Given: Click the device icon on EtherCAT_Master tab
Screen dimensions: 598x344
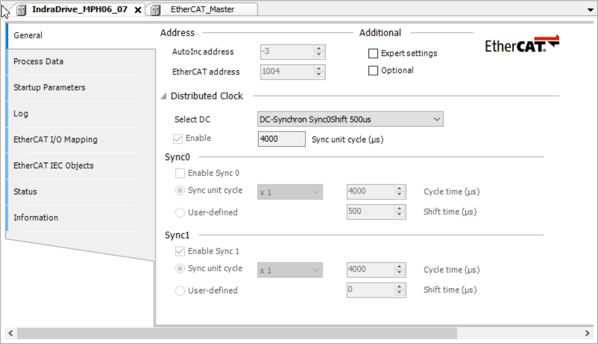Looking at the screenshot, I should (x=154, y=9).
